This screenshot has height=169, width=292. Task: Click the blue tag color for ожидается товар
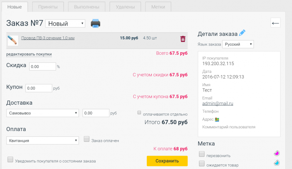point(276,163)
